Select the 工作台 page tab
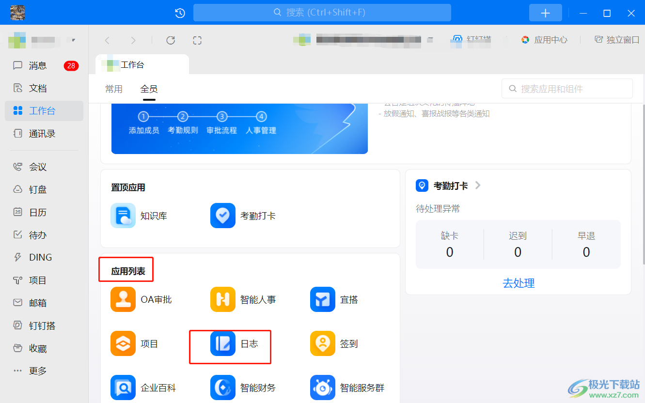645x403 pixels. pos(142,64)
